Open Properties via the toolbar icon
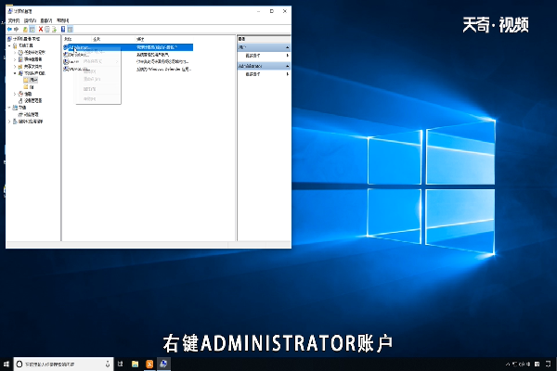The image size is (557, 371). click(47, 30)
